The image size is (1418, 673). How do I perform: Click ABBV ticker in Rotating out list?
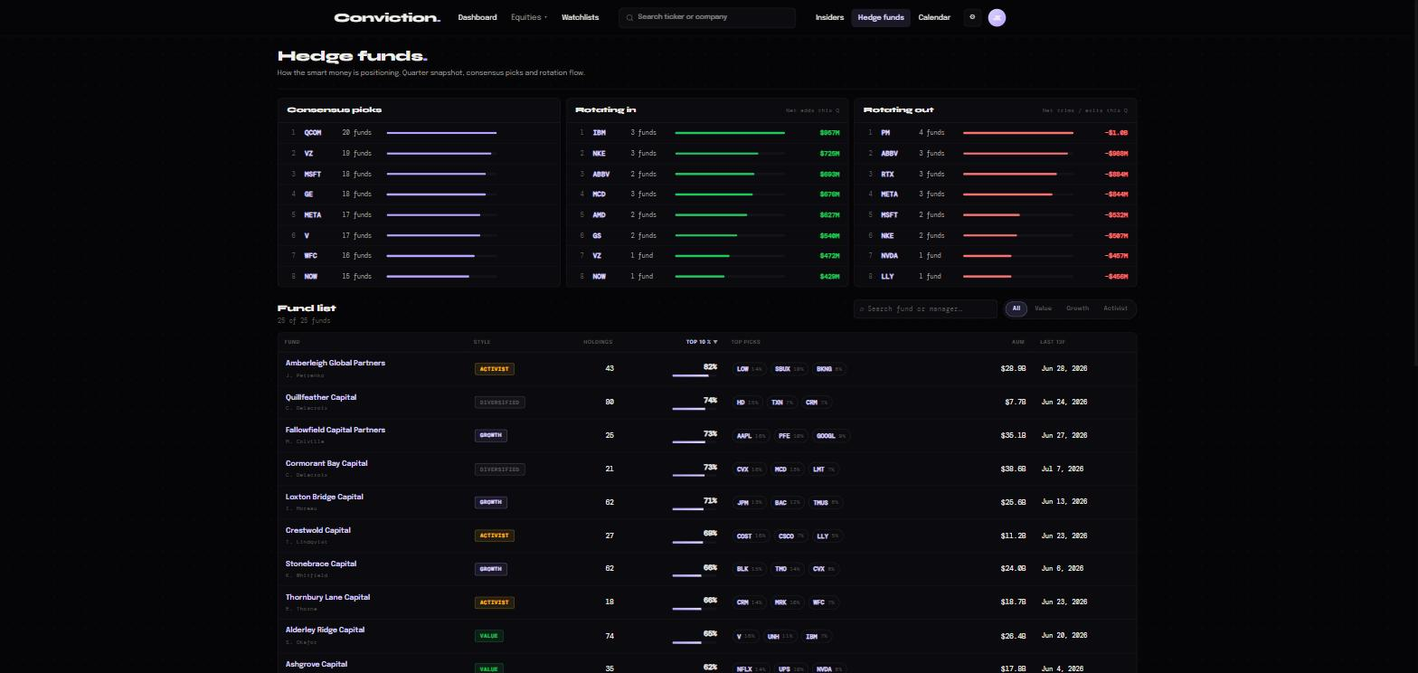point(889,154)
